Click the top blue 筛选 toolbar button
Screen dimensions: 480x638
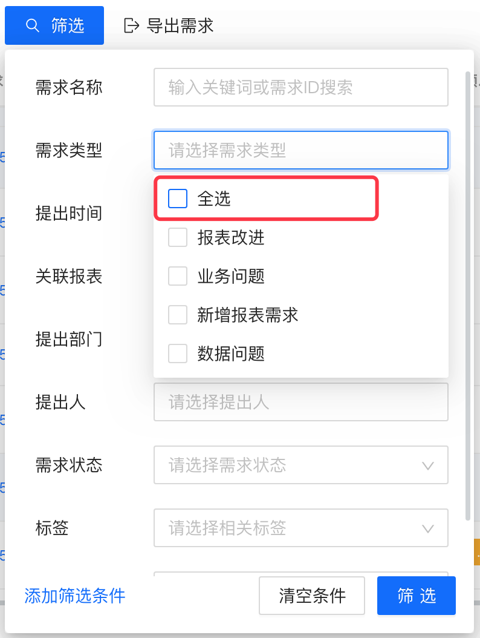[x=54, y=25]
